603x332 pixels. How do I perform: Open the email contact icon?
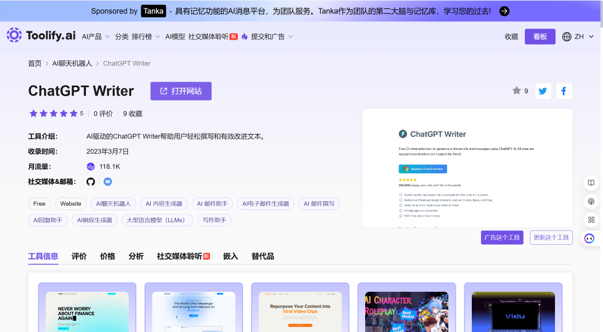click(x=108, y=182)
